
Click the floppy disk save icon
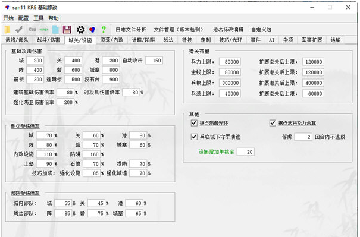coord(67,30)
